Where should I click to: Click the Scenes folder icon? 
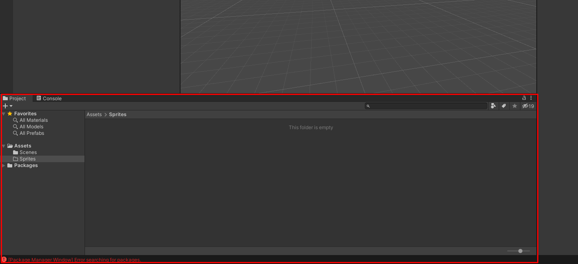coord(16,152)
